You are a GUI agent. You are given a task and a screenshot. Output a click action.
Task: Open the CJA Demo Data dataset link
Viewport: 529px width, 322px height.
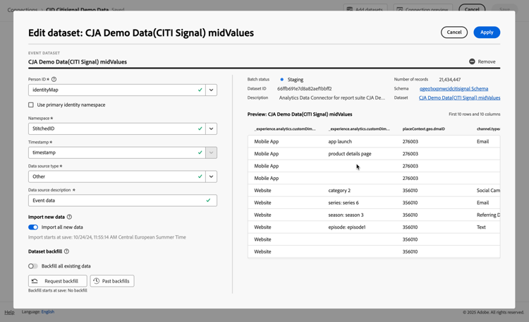click(459, 98)
